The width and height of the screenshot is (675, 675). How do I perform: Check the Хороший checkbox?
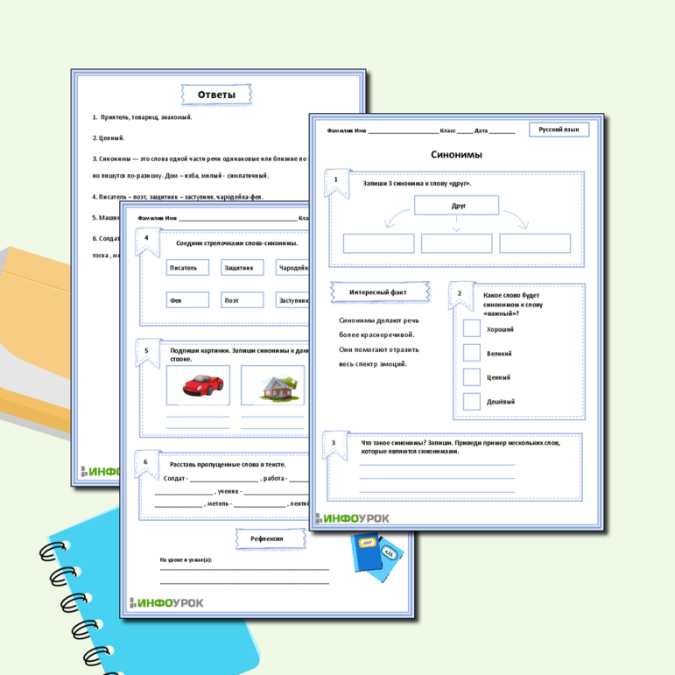[472, 328]
